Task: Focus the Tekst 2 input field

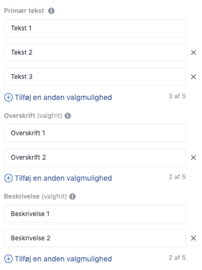Action: (95, 52)
